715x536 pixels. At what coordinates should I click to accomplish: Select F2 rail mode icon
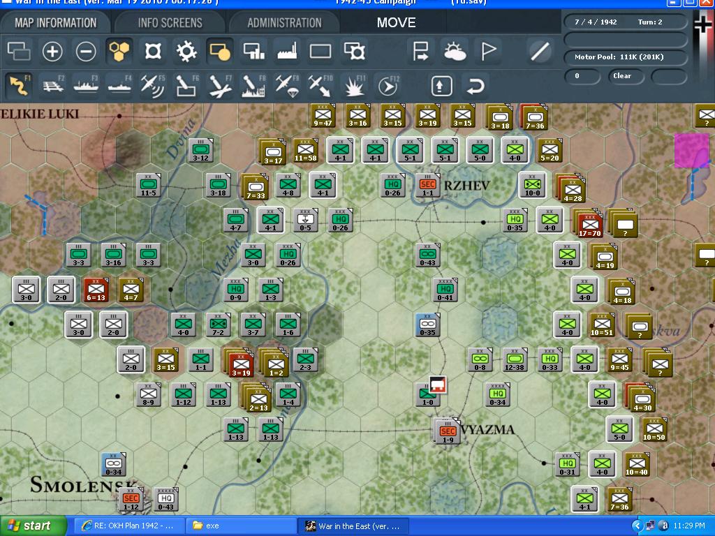click(x=53, y=85)
